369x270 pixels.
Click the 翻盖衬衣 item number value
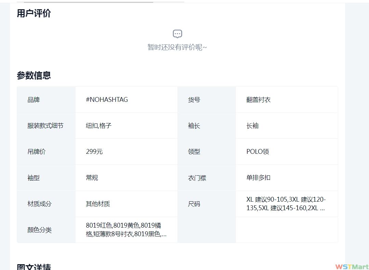pos(258,100)
